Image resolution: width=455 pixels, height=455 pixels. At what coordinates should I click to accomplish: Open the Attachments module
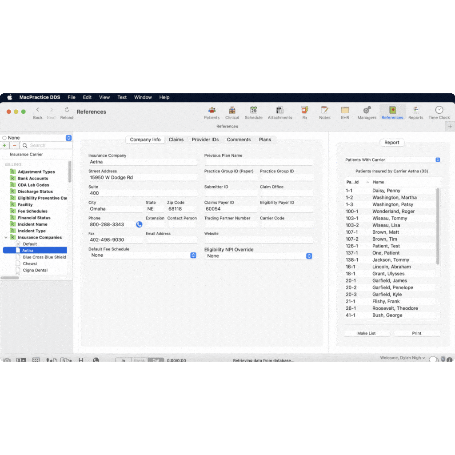point(280,112)
